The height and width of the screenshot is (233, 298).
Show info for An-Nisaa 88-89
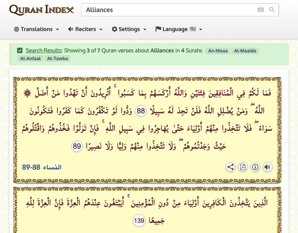[x=255, y=167]
